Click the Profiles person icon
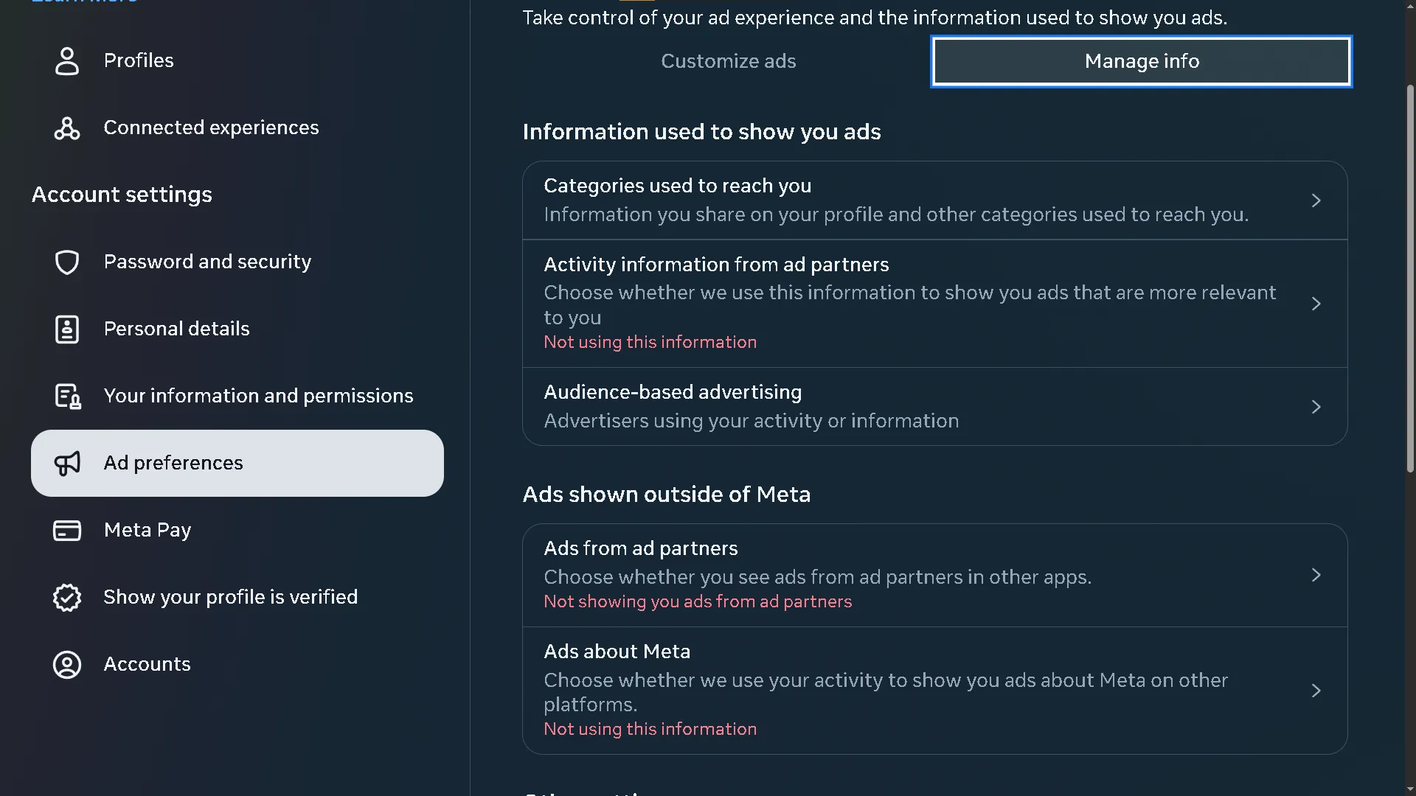 (x=67, y=61)
